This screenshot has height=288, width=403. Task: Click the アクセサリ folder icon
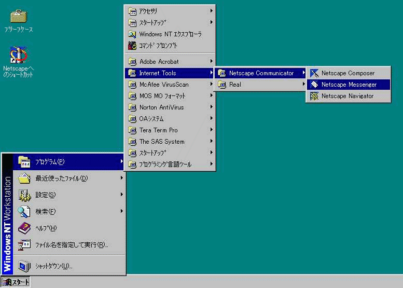tap(132, 11)
